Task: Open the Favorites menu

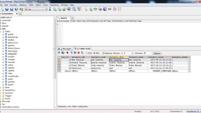Action: point(13,5)
